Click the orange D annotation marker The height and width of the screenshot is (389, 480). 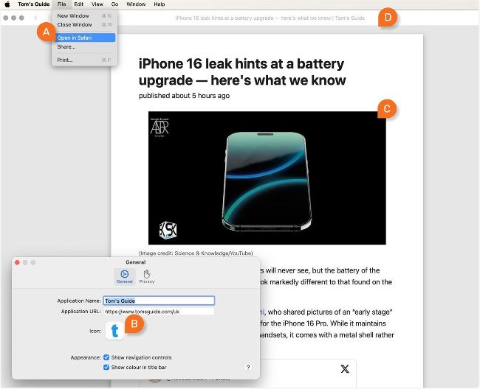pos(387,17)
